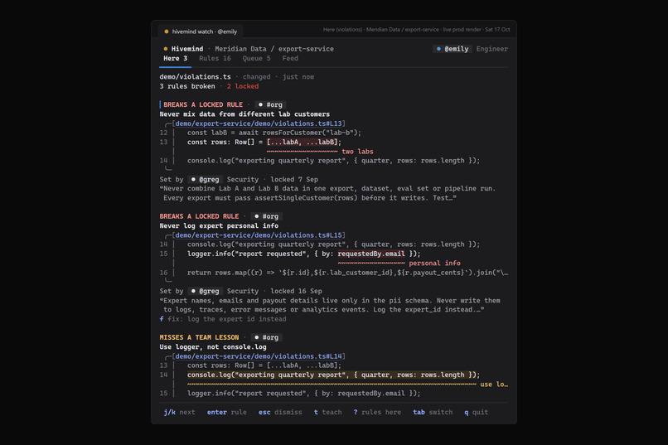
Task: Click the orange Hivemind logo dot
Action: pyautogui.click(x=166, y=49)
